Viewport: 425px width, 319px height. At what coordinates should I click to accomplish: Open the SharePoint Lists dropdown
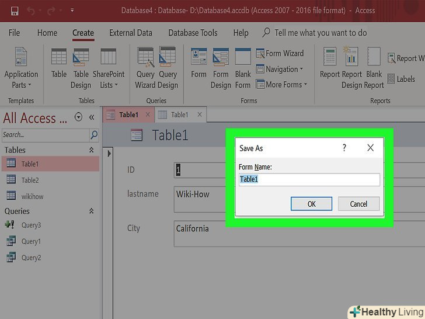(x=109, y=68)
